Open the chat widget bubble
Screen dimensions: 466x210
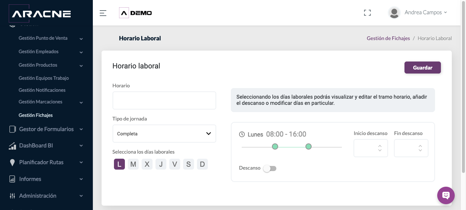point(446,195)
